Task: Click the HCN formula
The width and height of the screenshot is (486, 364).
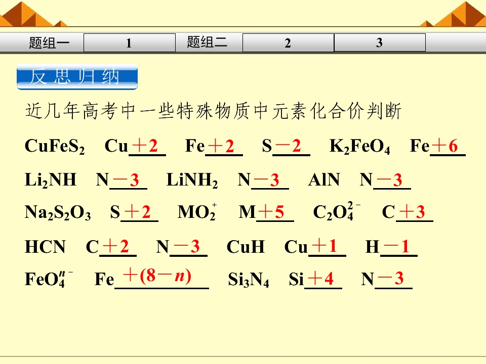Action: click(45, 247)
